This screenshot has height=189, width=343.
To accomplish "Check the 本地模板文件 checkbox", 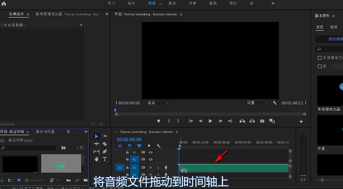I will pos(320,58).
